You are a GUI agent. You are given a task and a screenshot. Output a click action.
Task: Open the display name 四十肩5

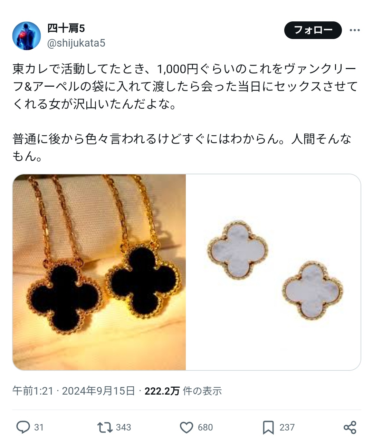pos(66,28)
